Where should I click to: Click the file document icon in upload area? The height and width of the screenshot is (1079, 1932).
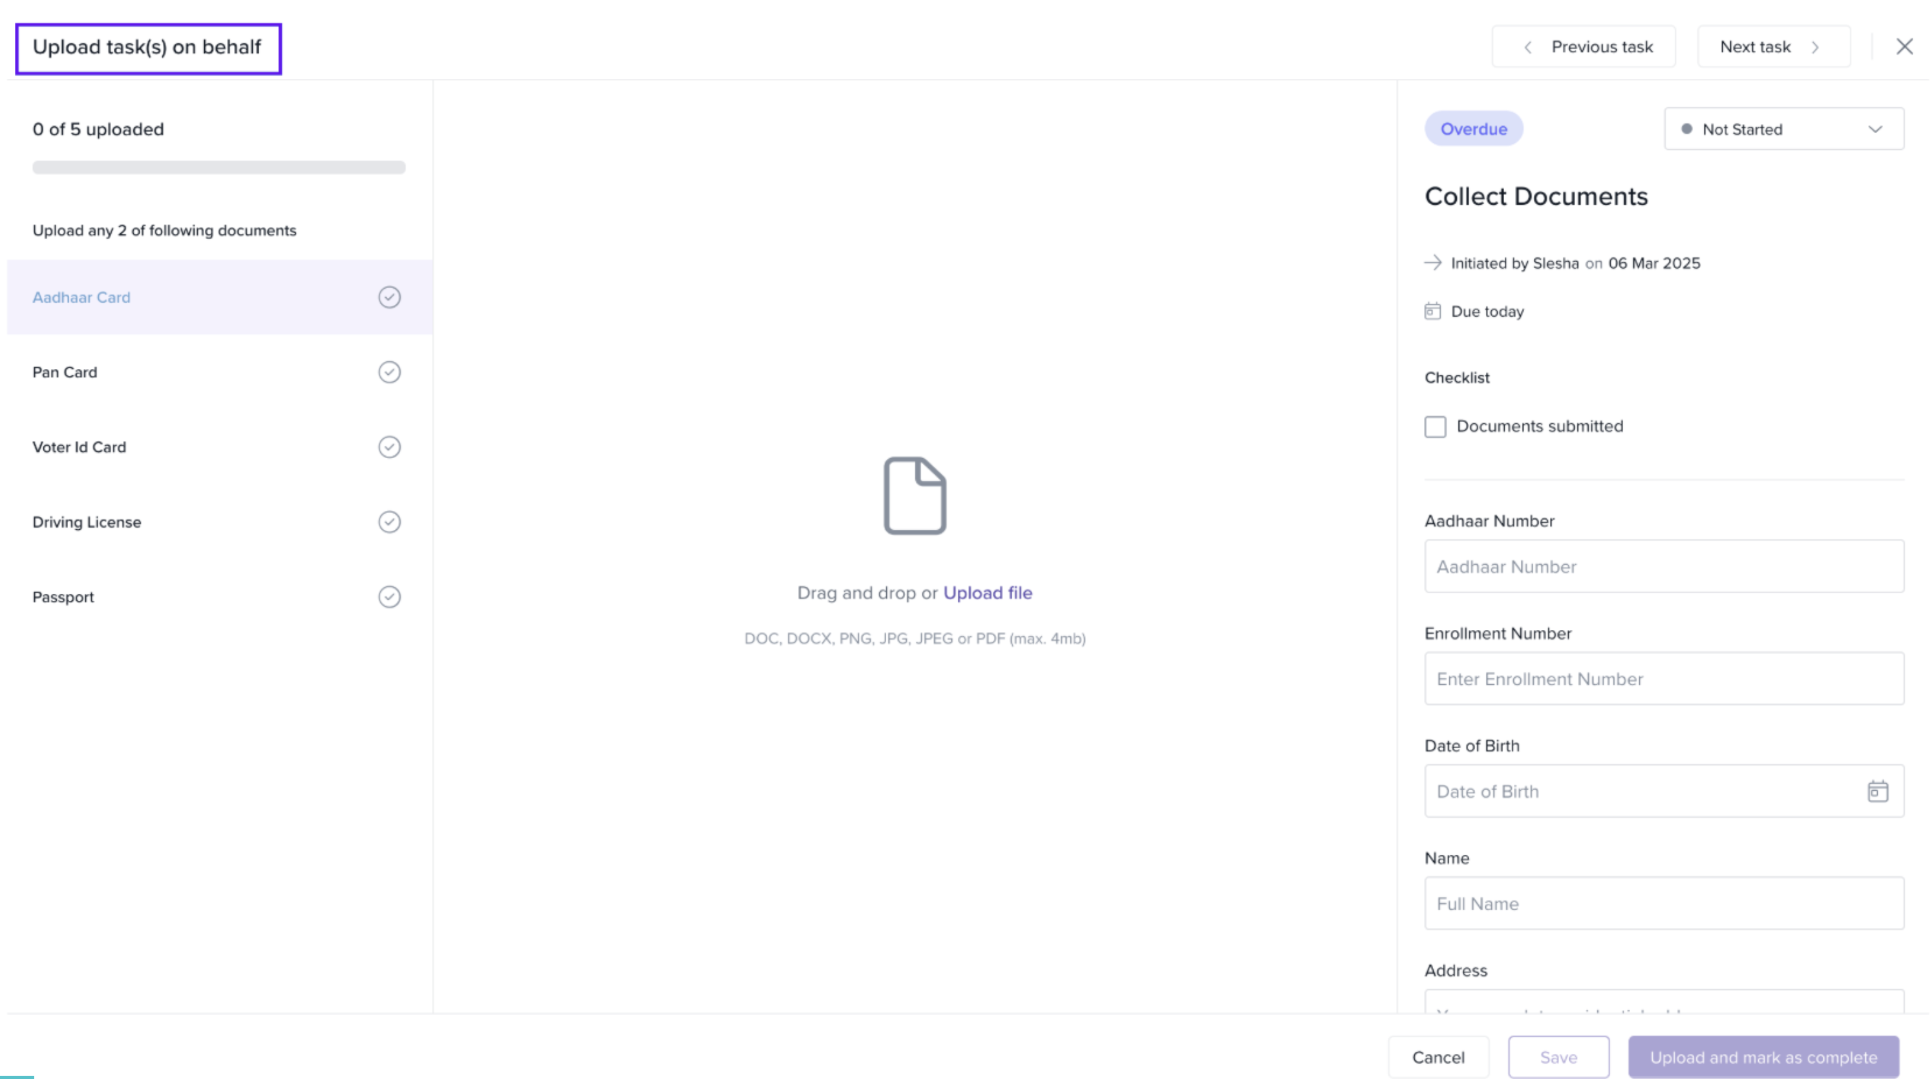pyautogui.click(x=914, y=496)
